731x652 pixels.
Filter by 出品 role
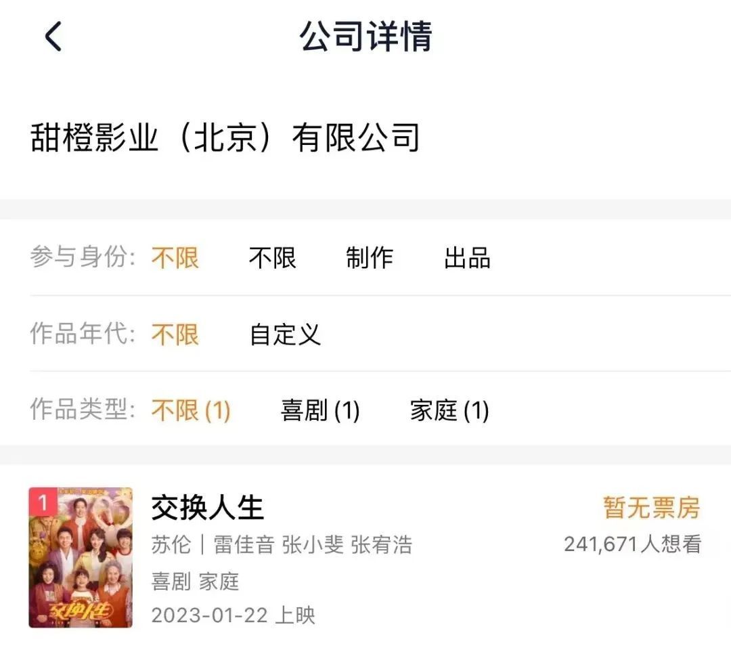pyautogui.click(x=466, y=257)
